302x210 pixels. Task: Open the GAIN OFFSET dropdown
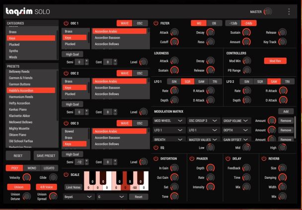click(236, 140)
